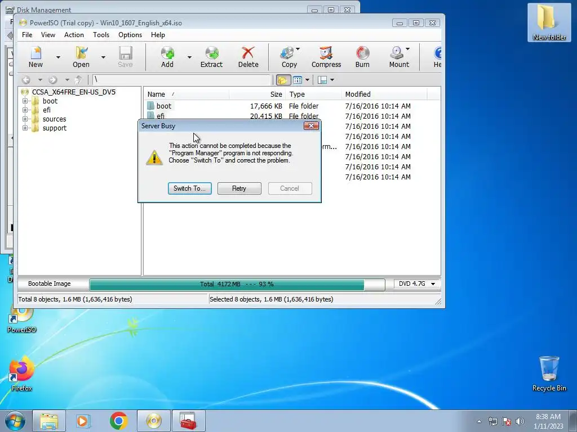
Task: Open the Open button dropdown arrow
Action: (x=104, y=57)
